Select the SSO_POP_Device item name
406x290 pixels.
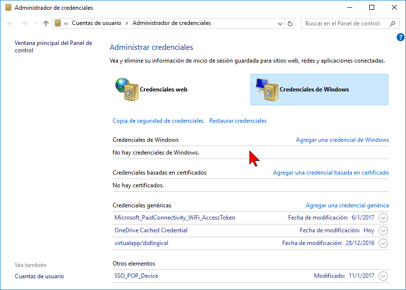pos(136,276)
